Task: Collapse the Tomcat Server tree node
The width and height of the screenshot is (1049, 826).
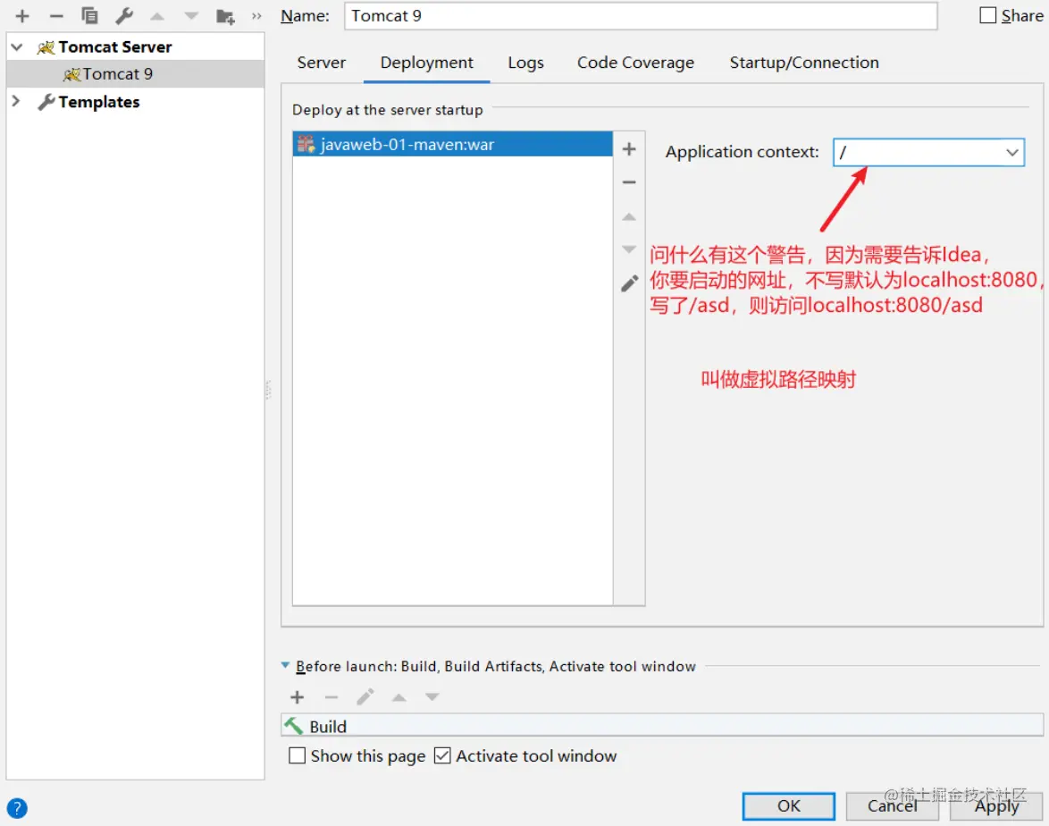Action: tap(17, 46)
